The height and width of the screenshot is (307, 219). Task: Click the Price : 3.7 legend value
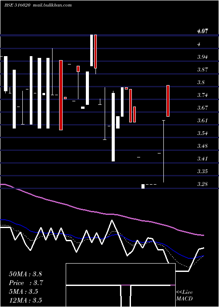pos(26,283)
